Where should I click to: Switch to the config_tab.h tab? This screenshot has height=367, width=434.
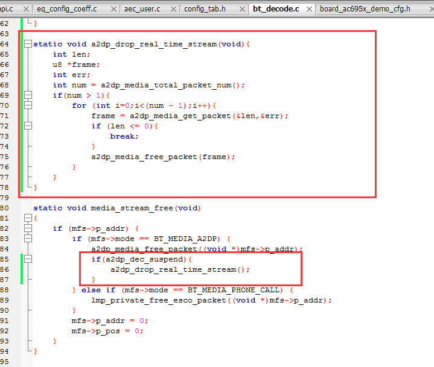point(205,9)
